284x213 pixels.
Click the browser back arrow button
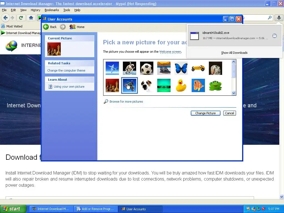(6, 18)
